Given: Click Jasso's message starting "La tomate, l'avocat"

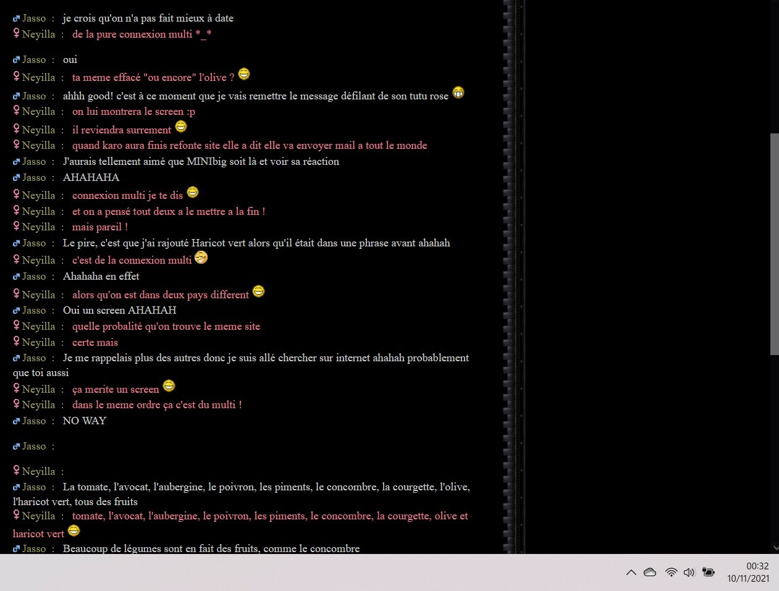Looking at the screenshot, I should [x=242, y=495].
